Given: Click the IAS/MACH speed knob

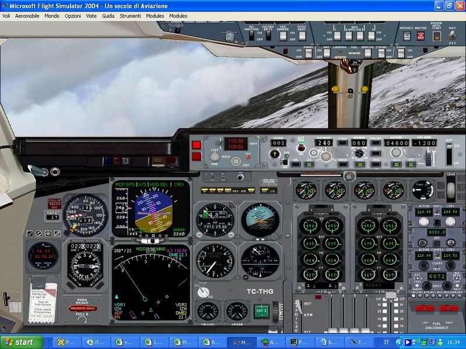Looking at the screenshot, I should [326, 155].
